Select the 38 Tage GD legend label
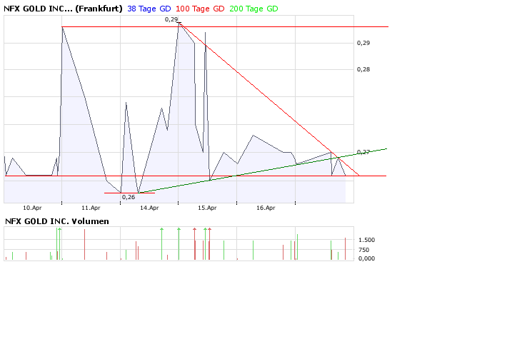This screenshot has width=527, height=339. [x=149, y=9]
